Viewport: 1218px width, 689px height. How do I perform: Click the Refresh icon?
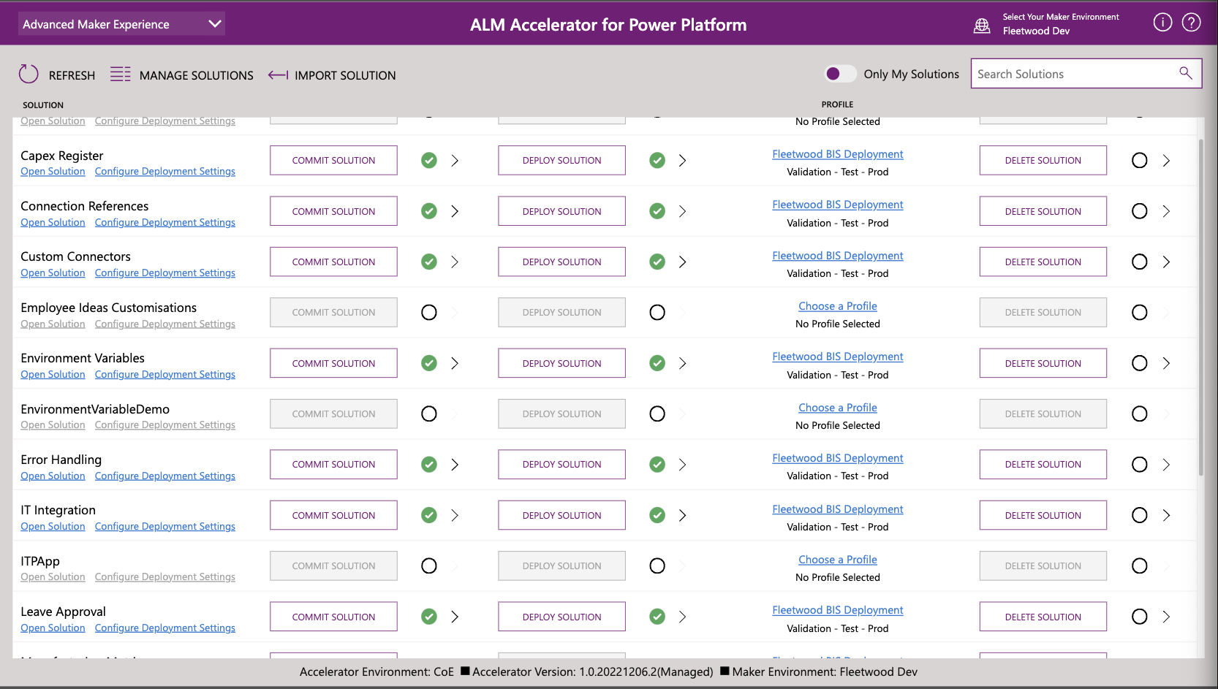pyautogui.click(x=28, y=74)
